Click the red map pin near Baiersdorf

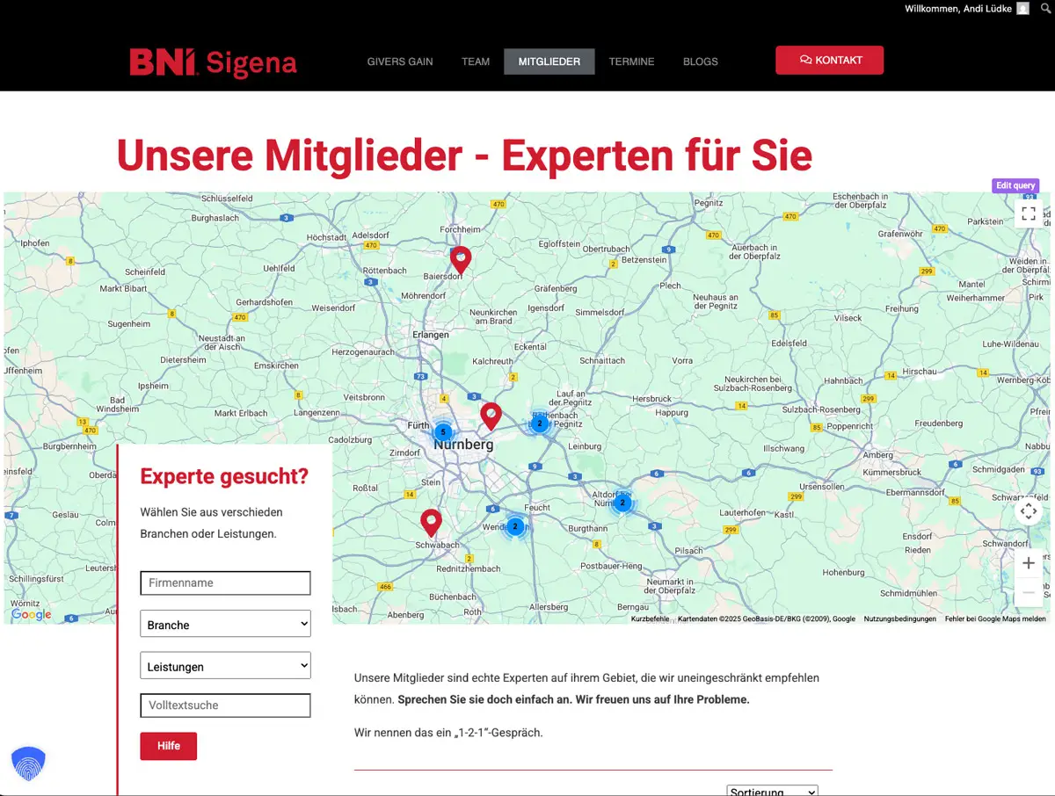click(x=460, y=259)
